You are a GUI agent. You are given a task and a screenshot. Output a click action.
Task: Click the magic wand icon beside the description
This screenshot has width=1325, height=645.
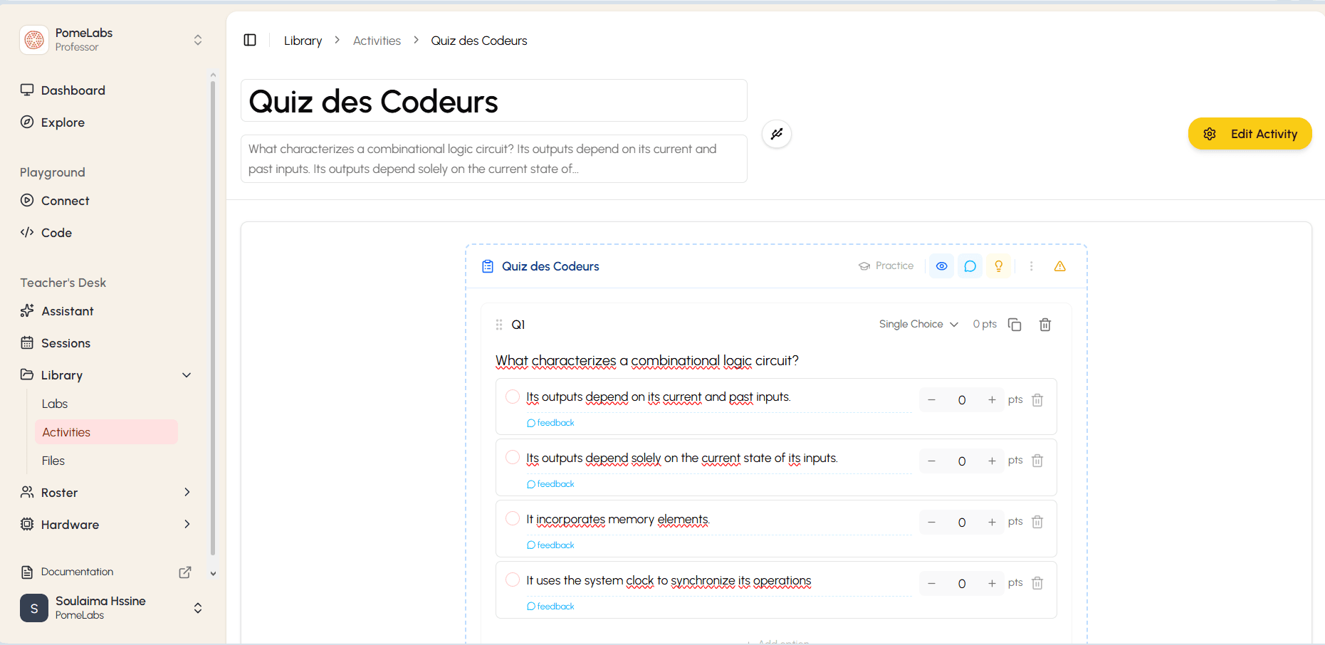(x=777, y=134)
